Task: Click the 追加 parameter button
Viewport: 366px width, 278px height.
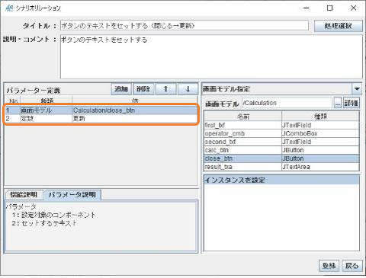Action: (121, 89)
